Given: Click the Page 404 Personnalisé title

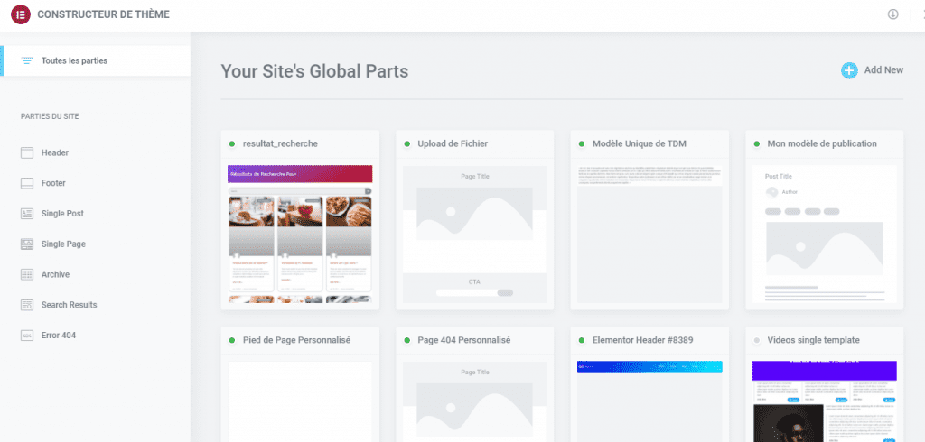Looking at the screenshot, I should pos(464,341).
